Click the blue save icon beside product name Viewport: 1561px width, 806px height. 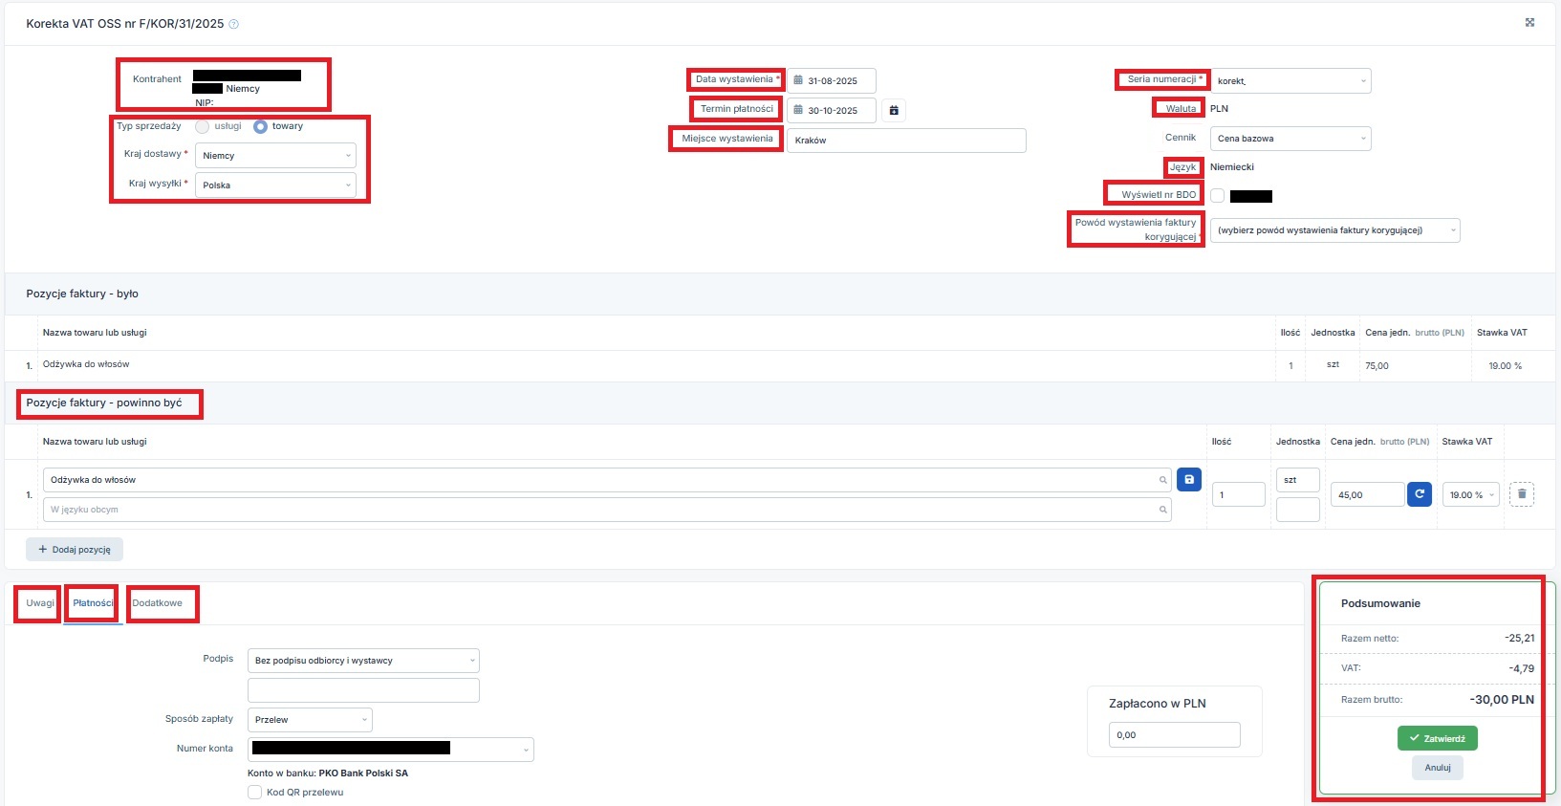[x=1189, y=480]
